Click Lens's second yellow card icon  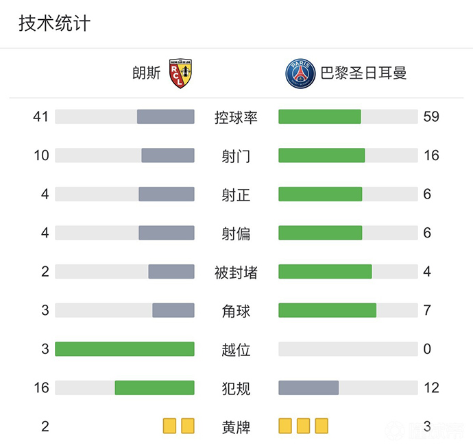[188, 427]
